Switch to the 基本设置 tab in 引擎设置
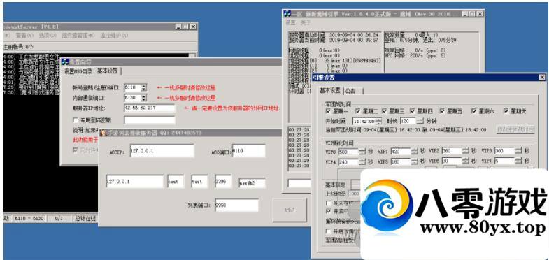 [x=330, y=90]
